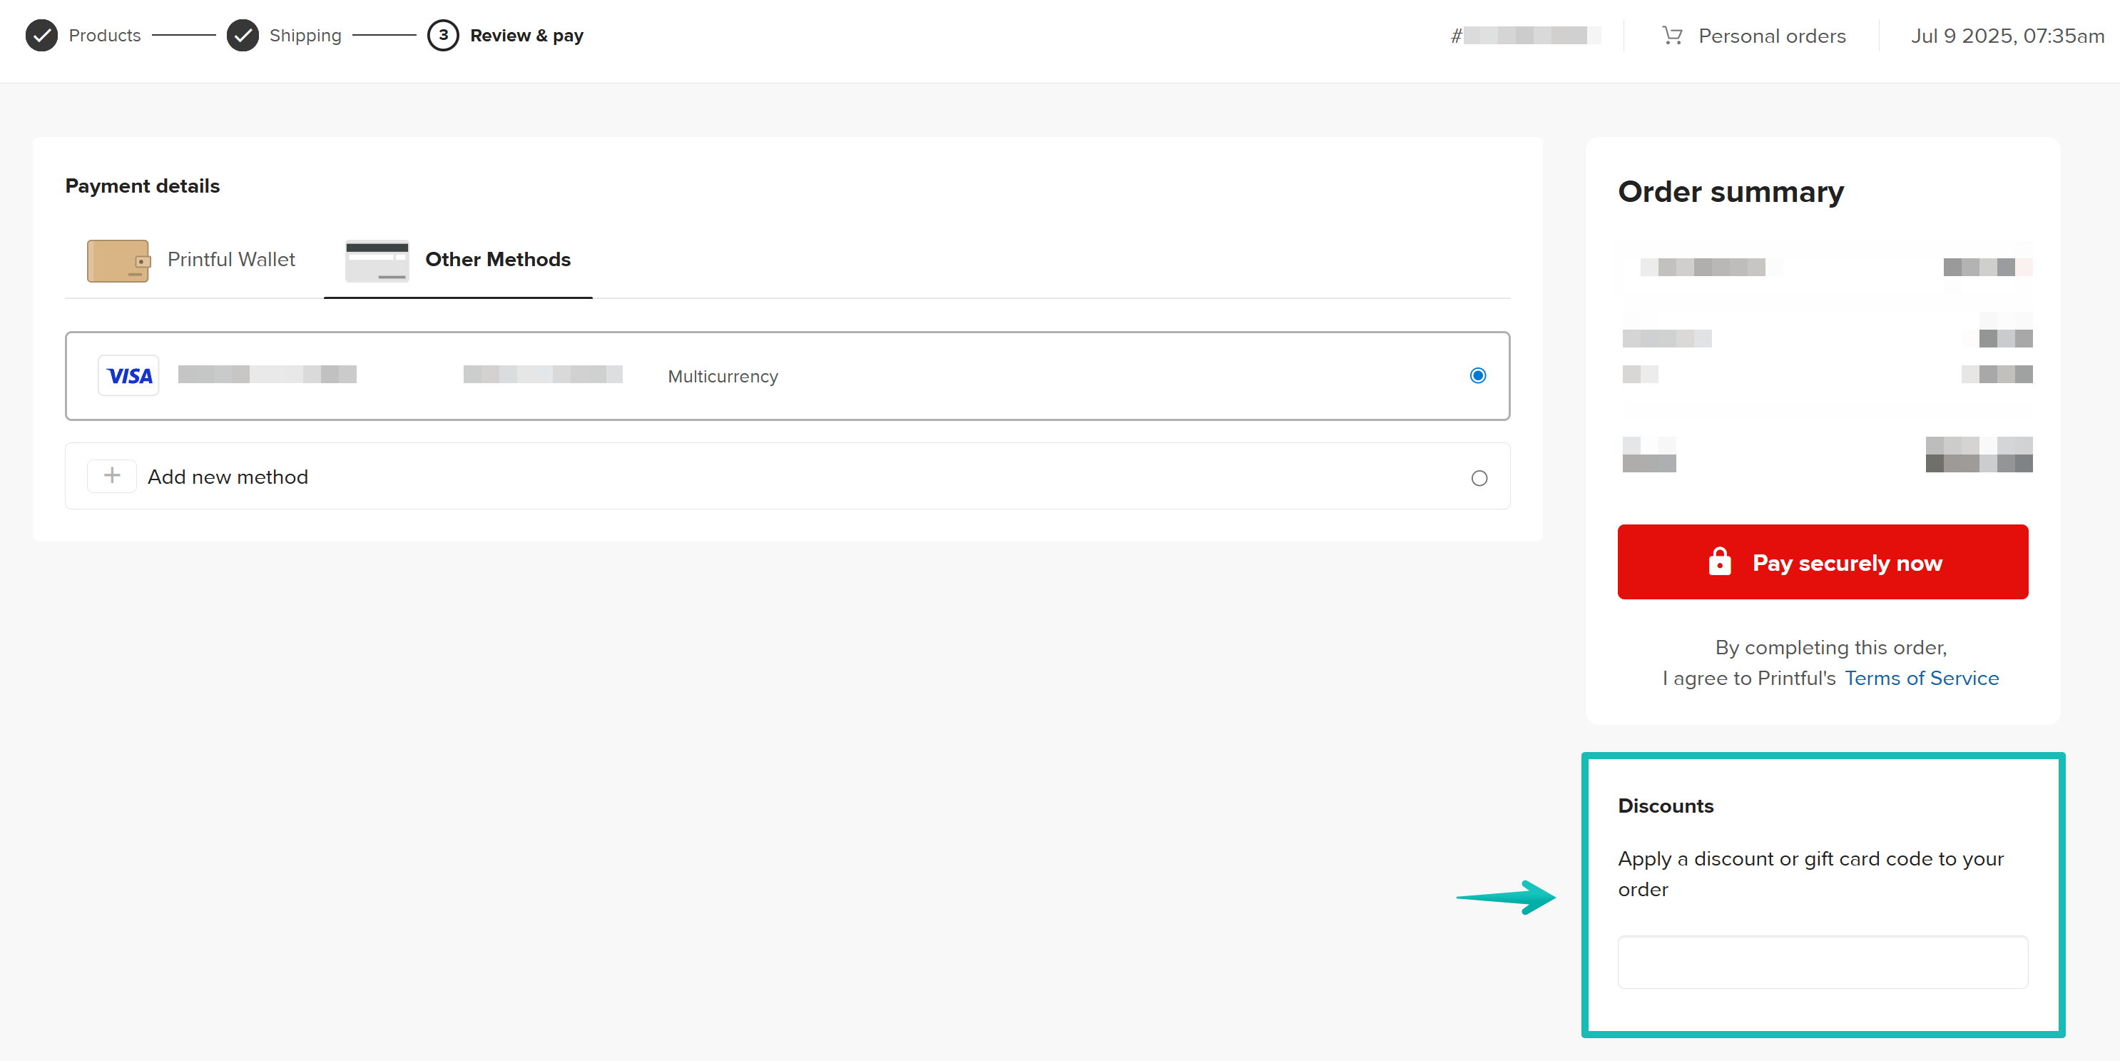This screenshot has width=2120, height=1061.
Task: Switch to the Other Methods tab
Action: tap(497, 260)
